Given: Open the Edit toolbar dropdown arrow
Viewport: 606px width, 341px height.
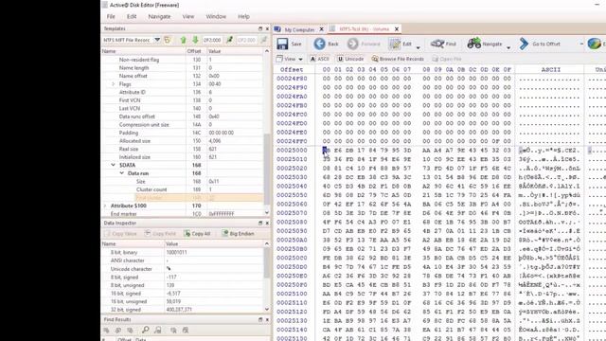Looking at the screenshot, I should coord(419,47).
